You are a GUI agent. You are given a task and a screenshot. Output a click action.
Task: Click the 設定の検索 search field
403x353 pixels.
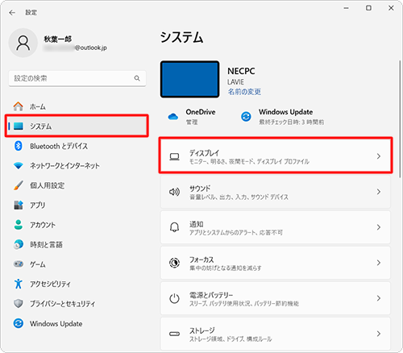click(x=77, y=78)
